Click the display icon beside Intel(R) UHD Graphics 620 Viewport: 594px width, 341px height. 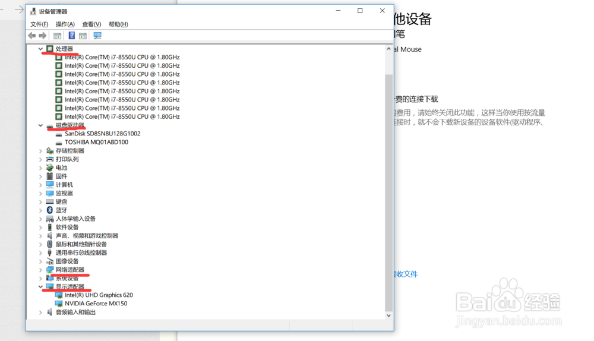pyautogui.click(x=59, y=295)
